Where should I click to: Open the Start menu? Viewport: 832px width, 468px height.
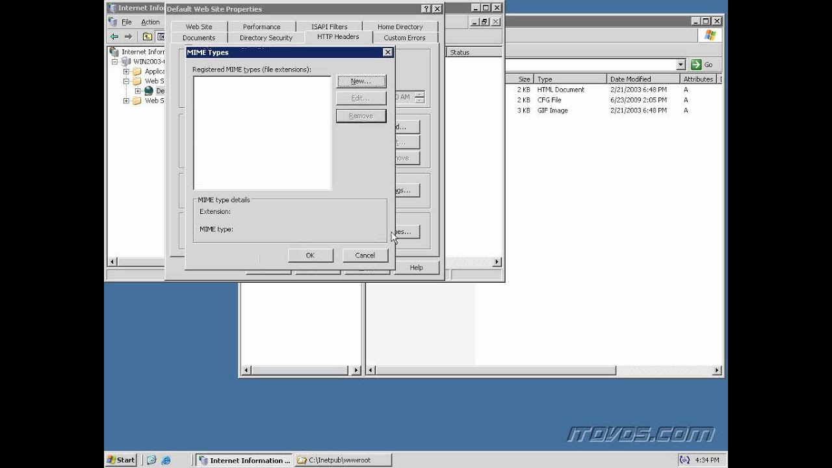pyautogui.click(x=121, y=460)
